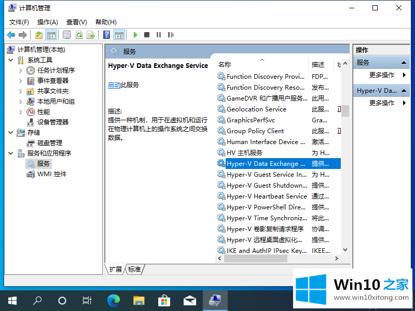Sort services by 名称 column header
Viewport: 415px width, 311px height.
[x=262, y=64]
